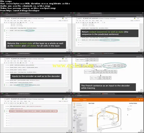Click stop-kernel square icon in 'Returns the output state' frame
The image size is (144, 133).
tap(21, 23)
